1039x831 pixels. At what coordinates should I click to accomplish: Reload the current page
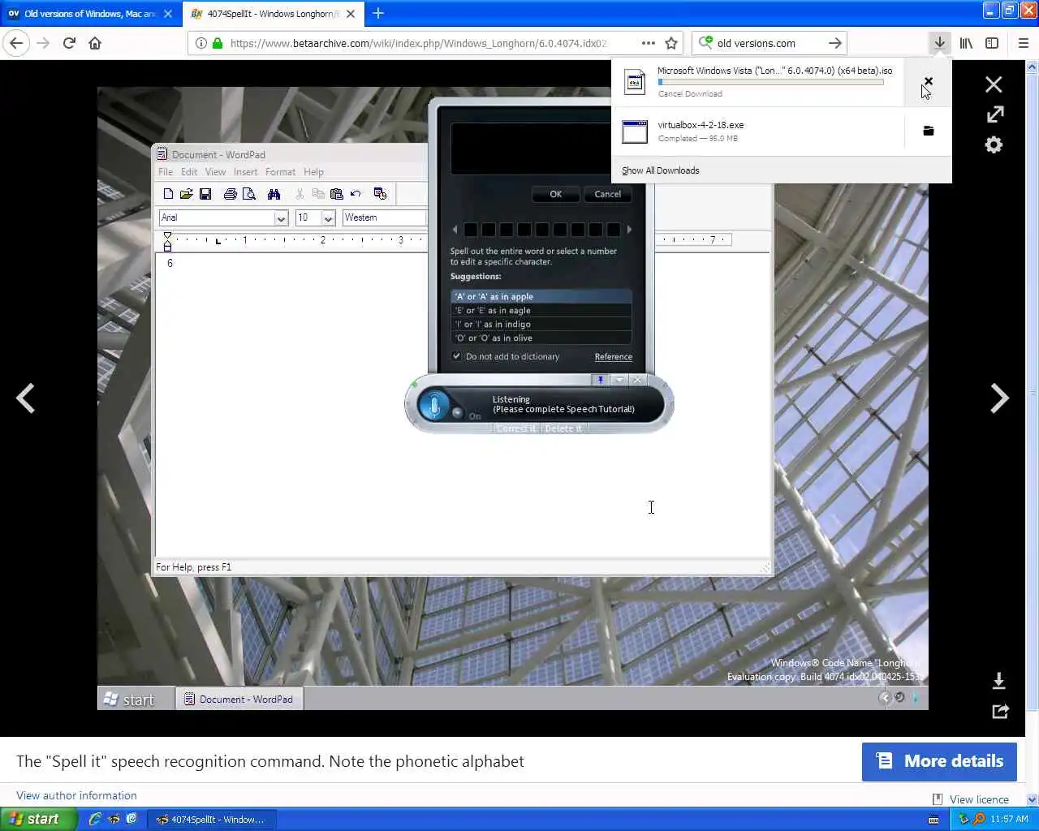[x=69, y=43]
